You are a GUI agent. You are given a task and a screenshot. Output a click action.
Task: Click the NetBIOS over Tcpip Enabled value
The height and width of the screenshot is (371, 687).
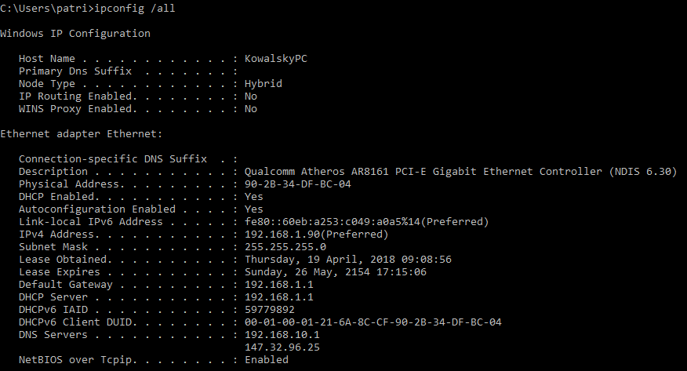point(267,360)
